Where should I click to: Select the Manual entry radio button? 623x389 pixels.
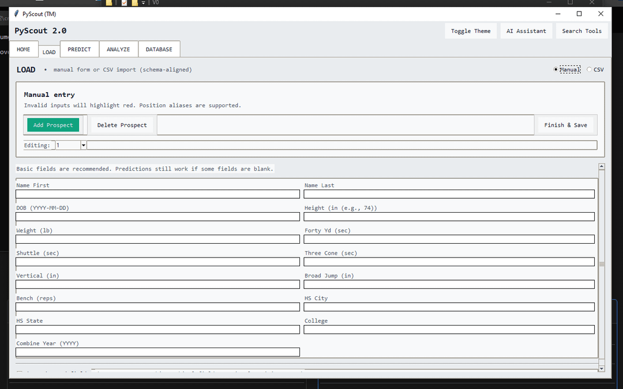tap(556, 70)
